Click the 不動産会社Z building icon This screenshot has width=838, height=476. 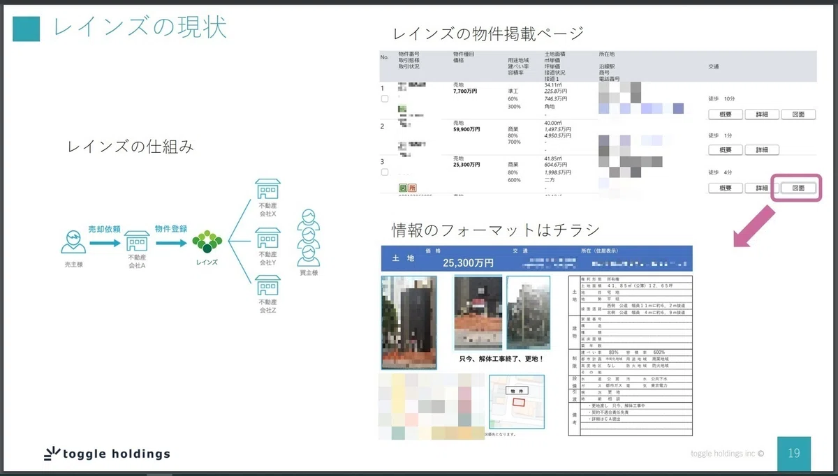(268, 286)
